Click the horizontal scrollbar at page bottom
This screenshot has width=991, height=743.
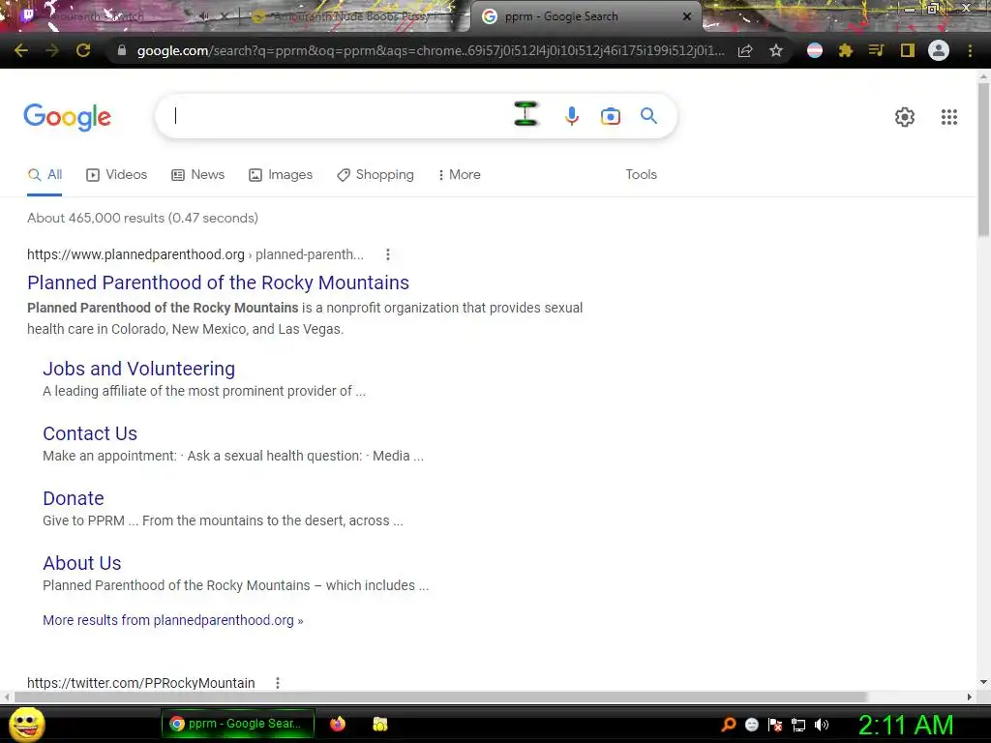coord(440,697)
